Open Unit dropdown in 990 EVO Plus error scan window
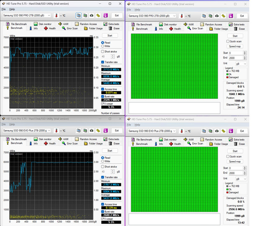Screen dimensions: 268x226 (x=241, y=179)
